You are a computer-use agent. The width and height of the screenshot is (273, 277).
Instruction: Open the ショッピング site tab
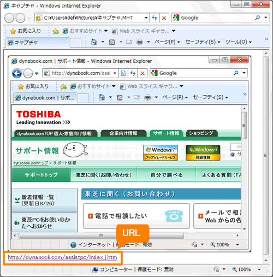point(201,133)
